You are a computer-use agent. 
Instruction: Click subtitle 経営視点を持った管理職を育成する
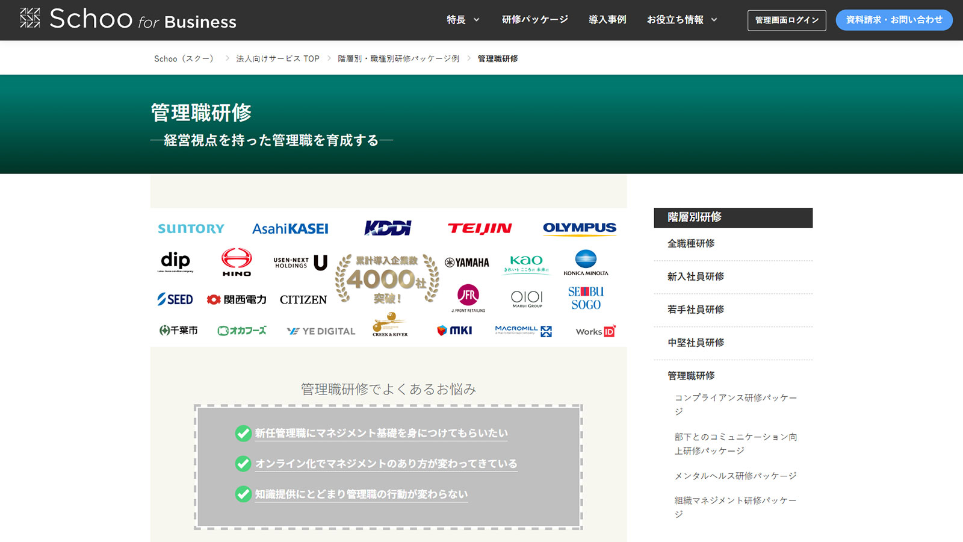click(271, 140)
